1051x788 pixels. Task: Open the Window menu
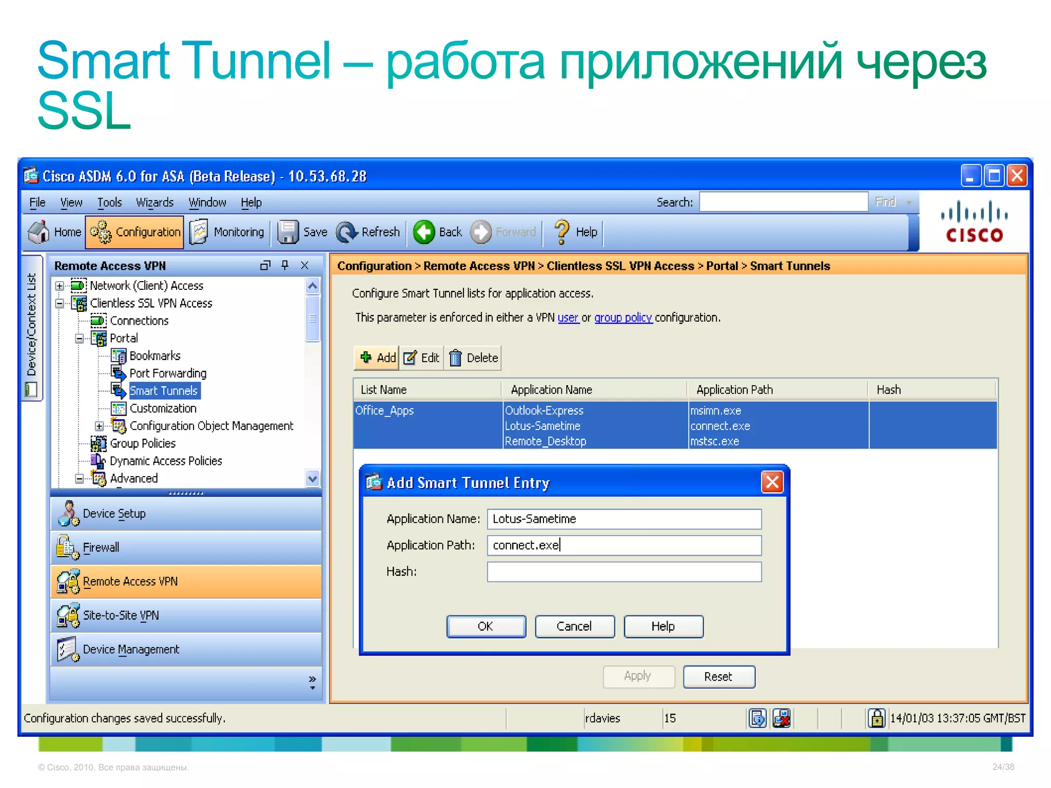pos(207,203)
